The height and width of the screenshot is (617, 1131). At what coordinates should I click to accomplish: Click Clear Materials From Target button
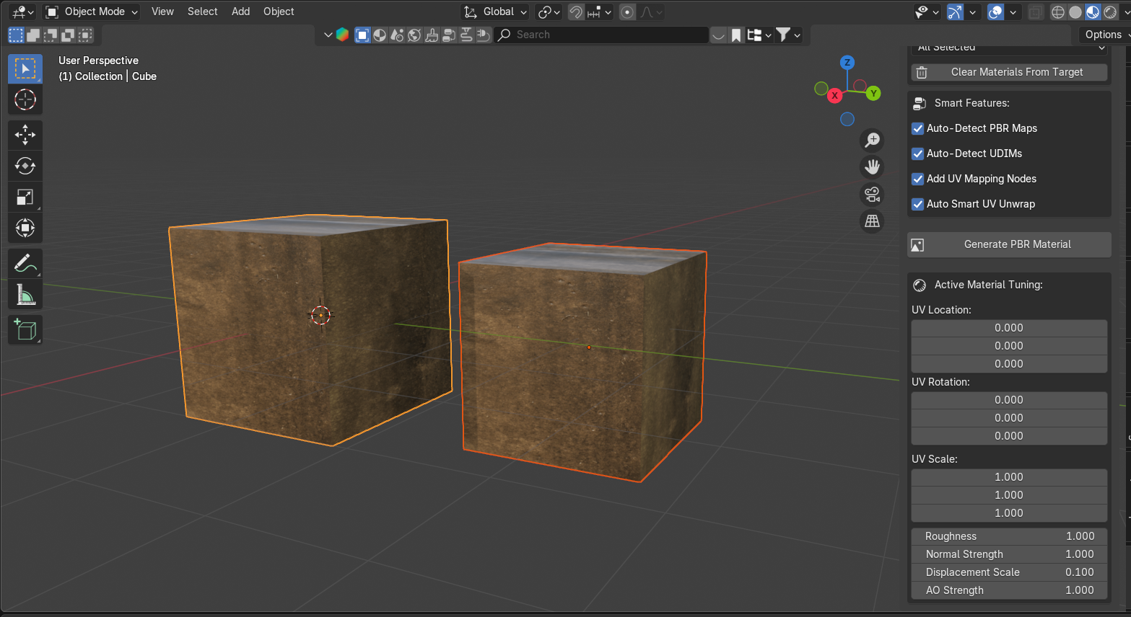click(1009, 72)
